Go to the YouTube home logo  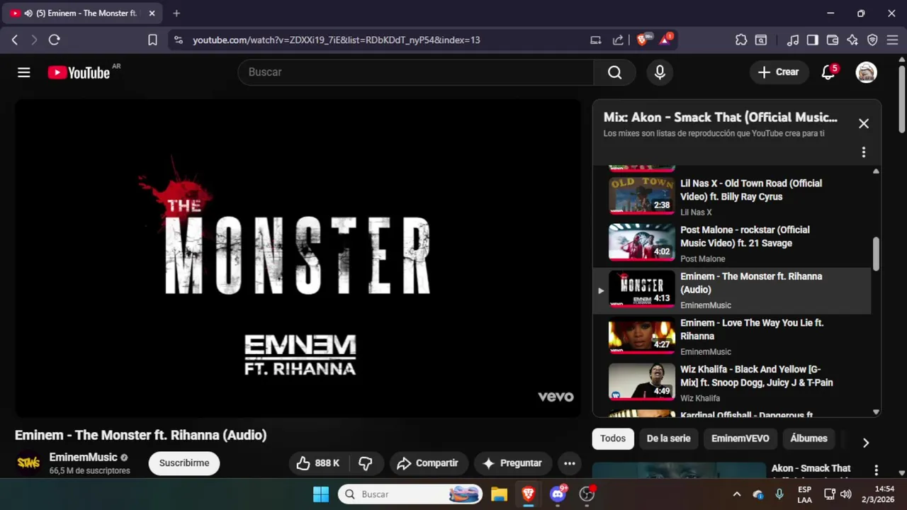point(79,72)
